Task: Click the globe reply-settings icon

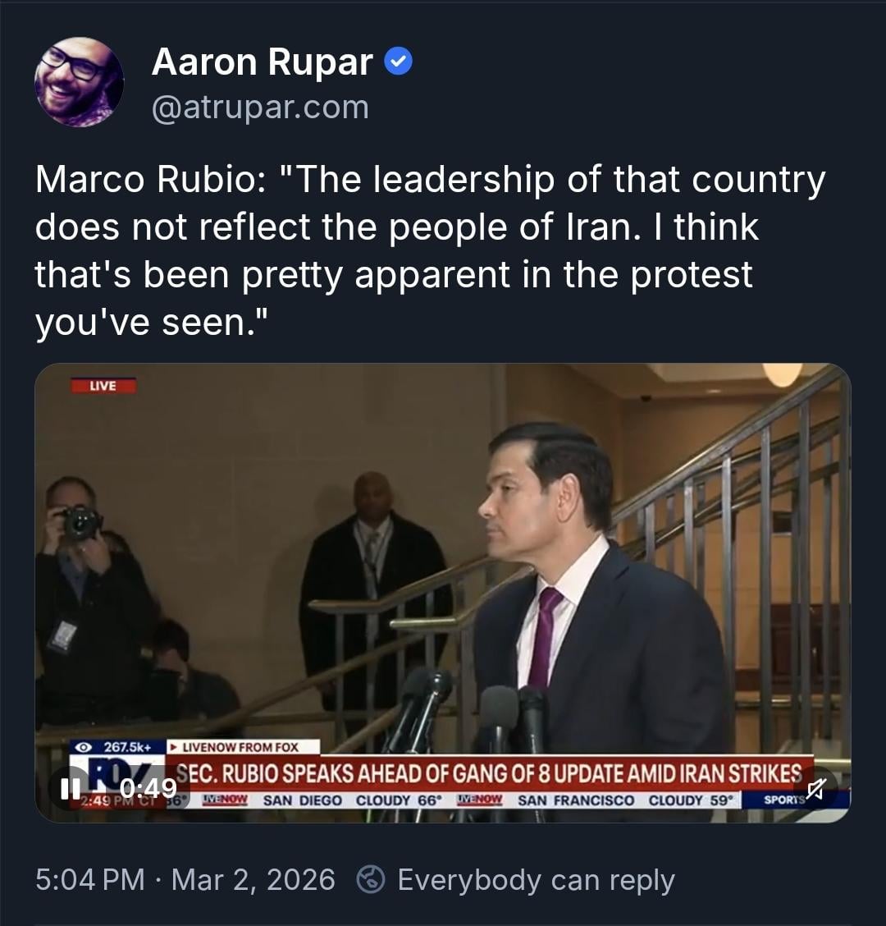Action: point(371,879)
